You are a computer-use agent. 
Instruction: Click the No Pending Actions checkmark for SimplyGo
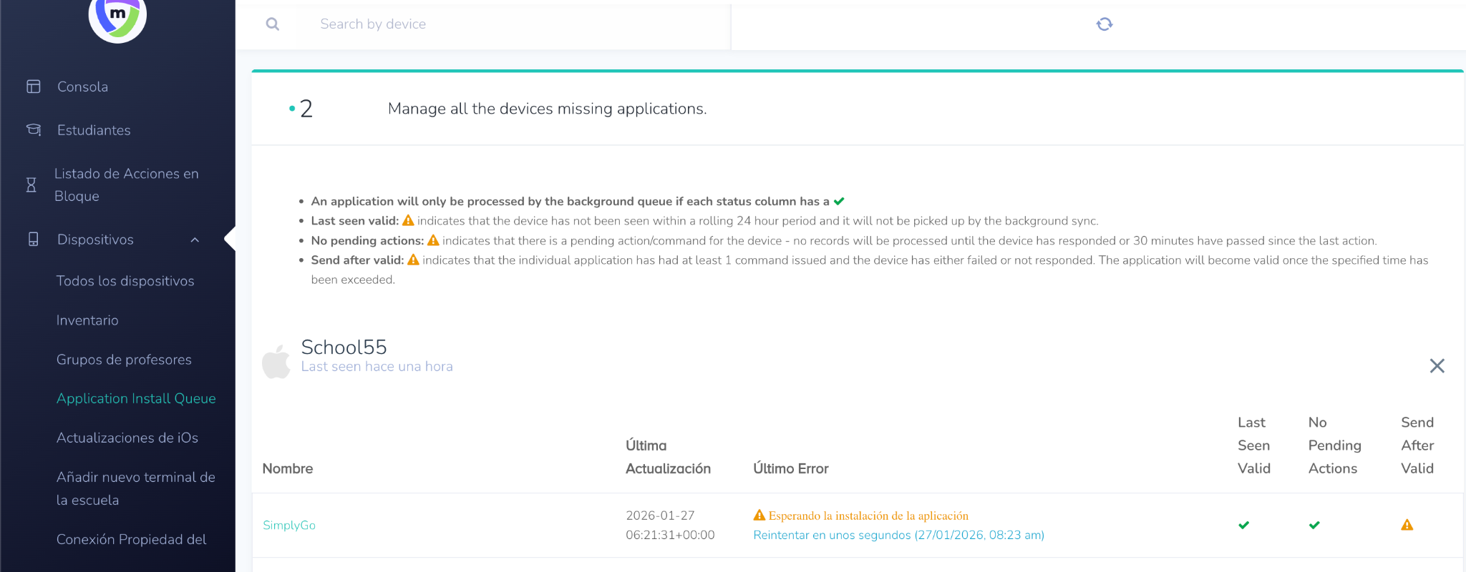click(x=1314, y=525)
